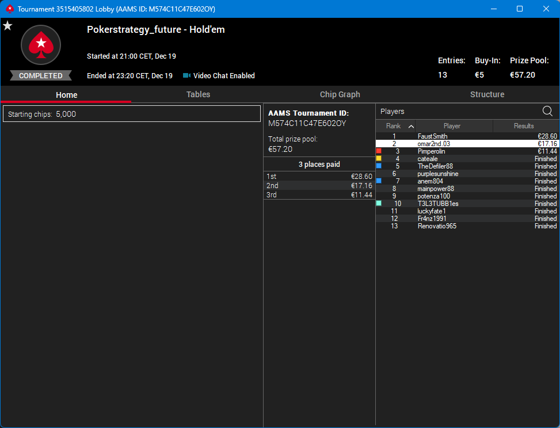Select player Renovatio965 row
Viewport: 560px width, 428px height.
point(467,226)
